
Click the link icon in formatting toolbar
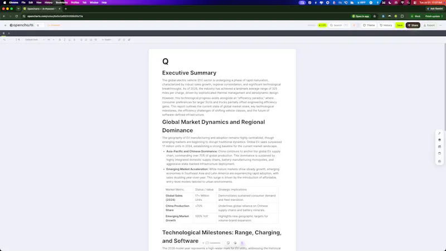(x=119, y=40)
